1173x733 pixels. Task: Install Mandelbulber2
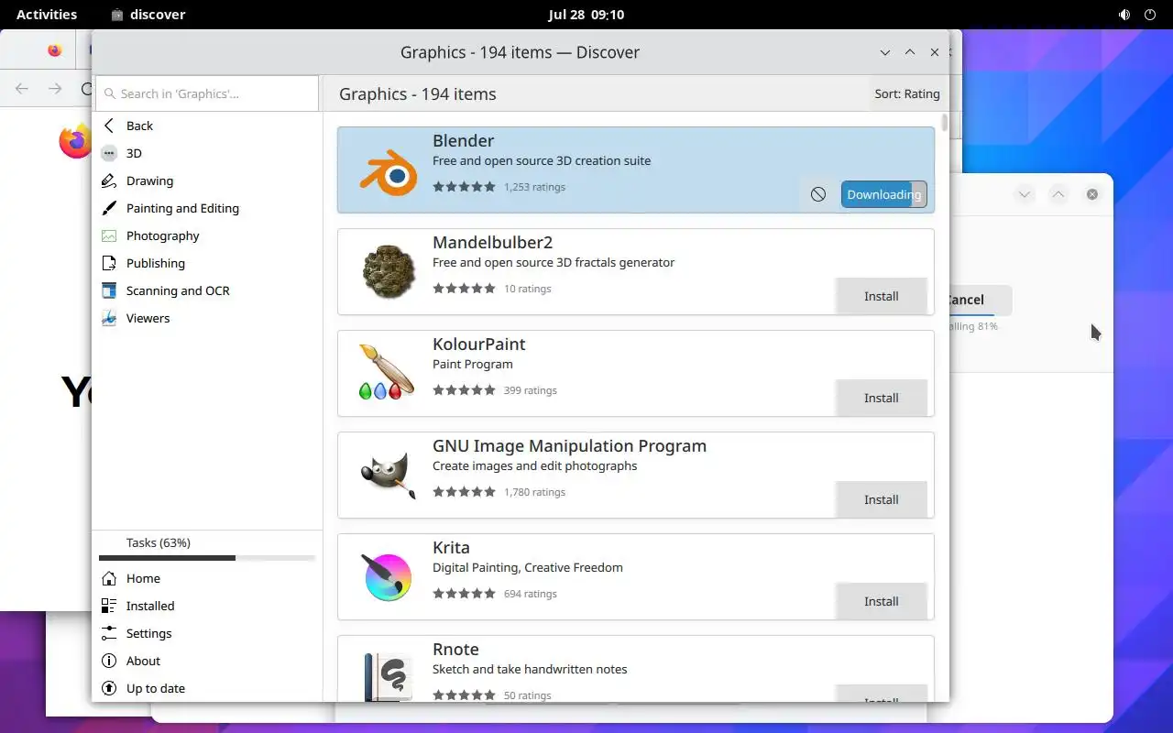(x=882, y=296)
